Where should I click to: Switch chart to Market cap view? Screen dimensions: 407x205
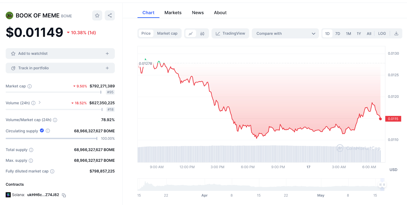tap(167, 33)
